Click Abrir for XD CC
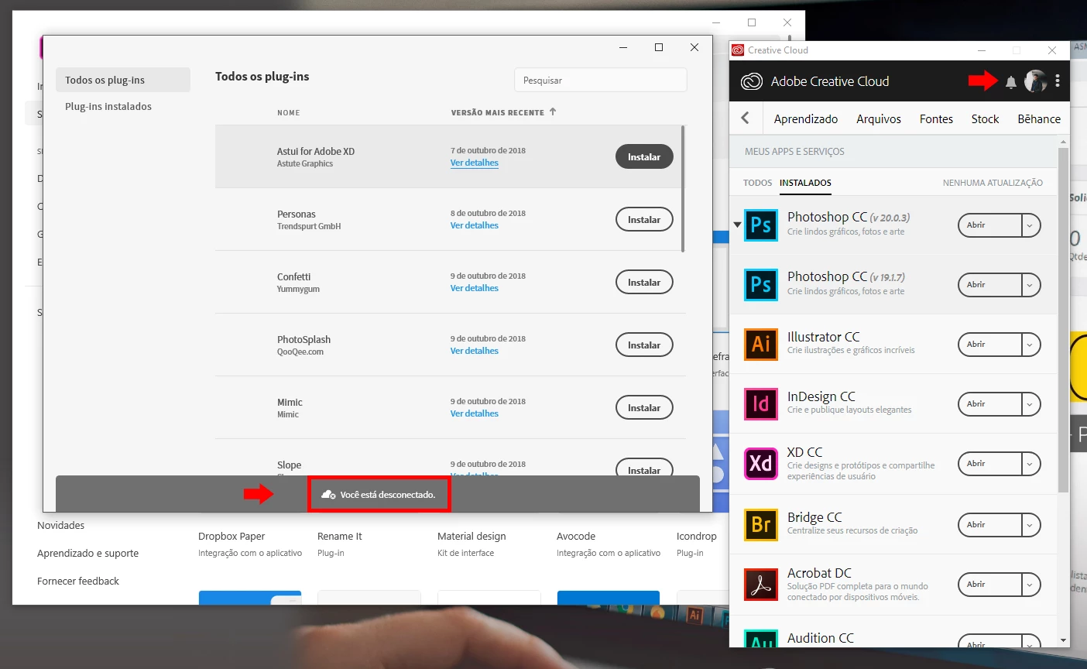 (989, 464)
